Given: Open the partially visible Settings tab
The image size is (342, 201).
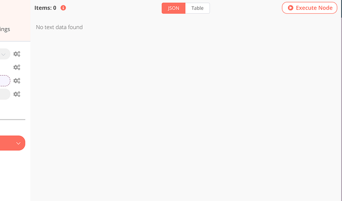Looking at the screenshot, I should pos(5,29).
